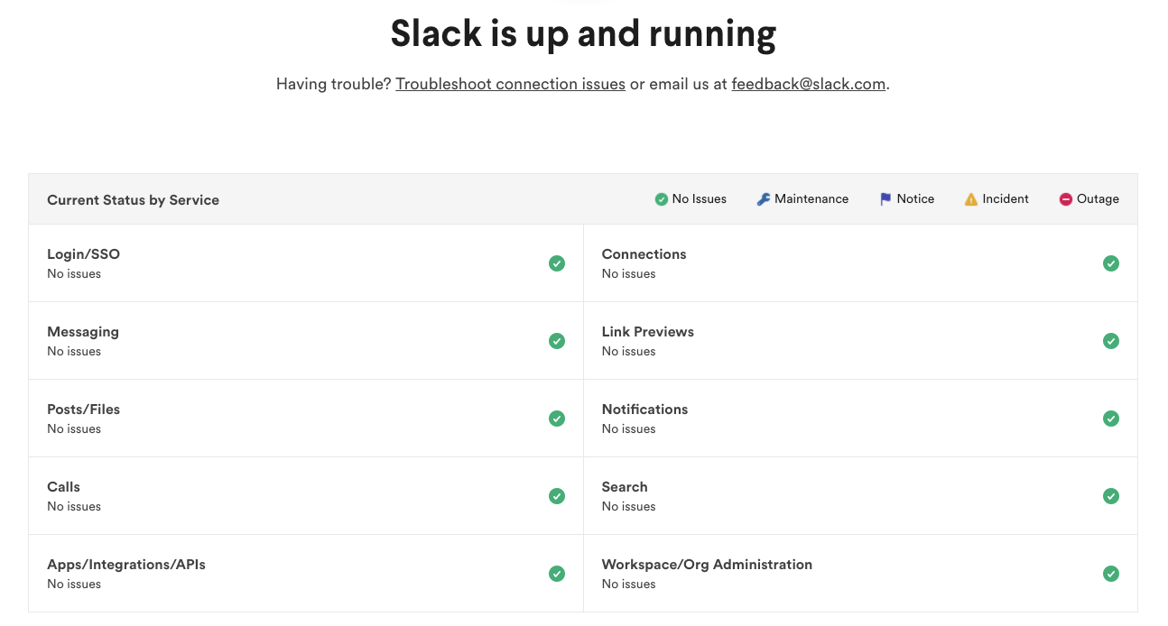Click the Link Previews green checkmark icon
This screenshot has width=1168, height=626.
click(1111, 341)
